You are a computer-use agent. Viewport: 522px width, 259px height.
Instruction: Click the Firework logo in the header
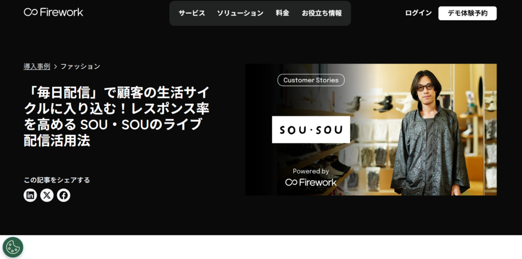tap(53, 12)
